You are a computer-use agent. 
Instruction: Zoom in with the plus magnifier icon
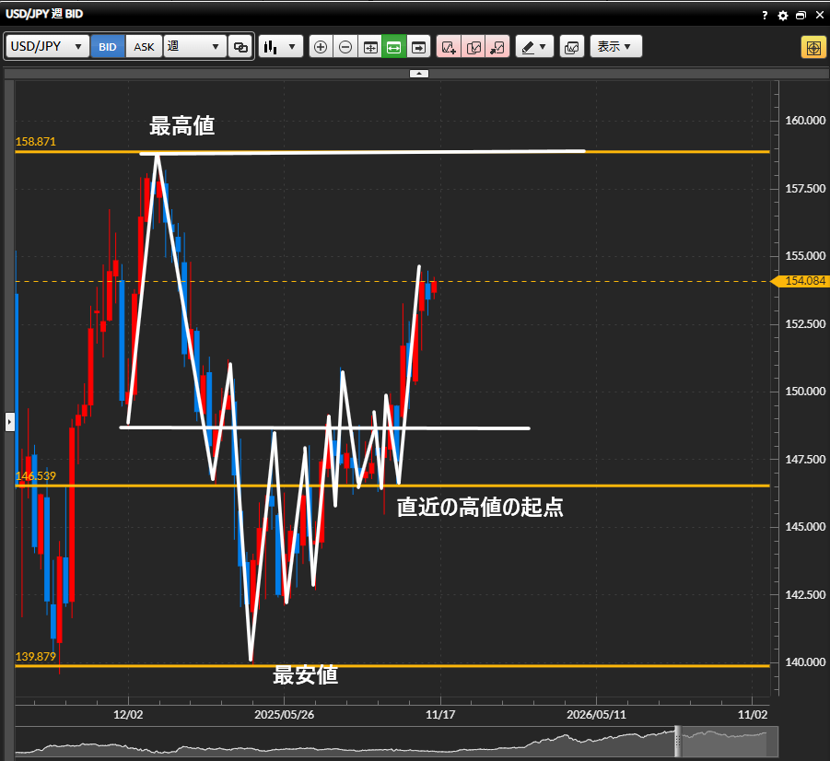point(321,47)
